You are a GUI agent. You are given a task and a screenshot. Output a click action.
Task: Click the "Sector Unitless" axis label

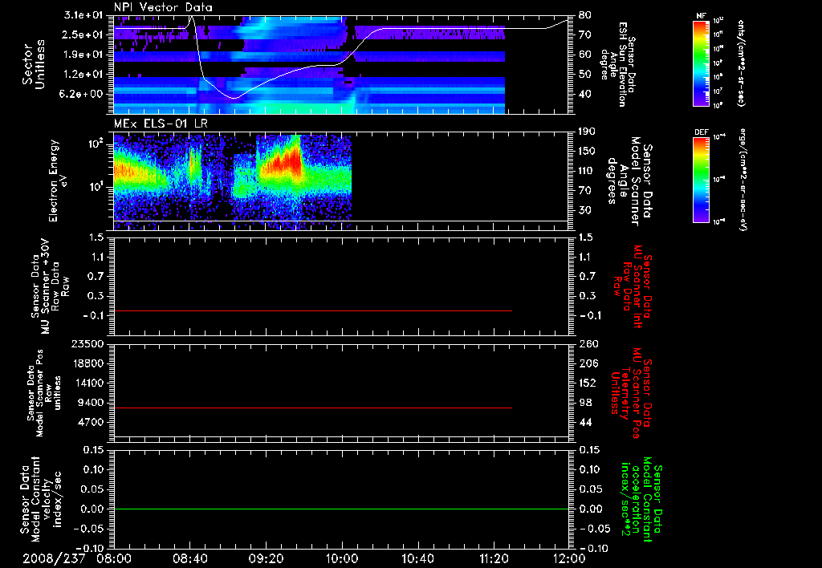click(x=34, y=64)
